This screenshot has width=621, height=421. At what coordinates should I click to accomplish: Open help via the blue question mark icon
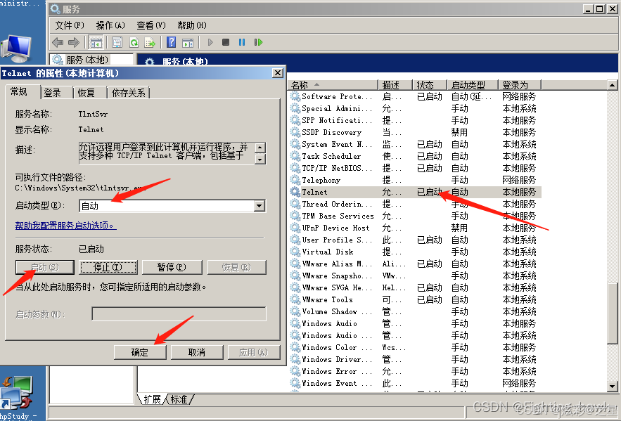pyautogui.click(x=171, y=42)
